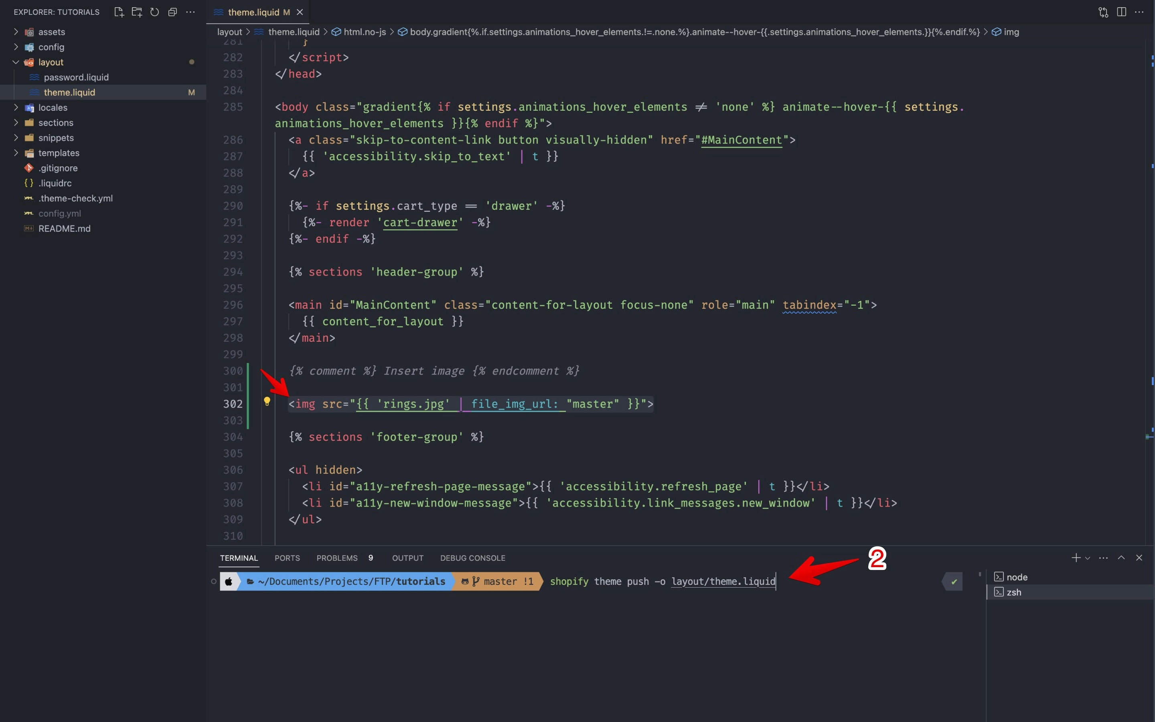Image resolution: width=1155 pixels, height=722 pixels.
Task: Click line number 300 in the gutter
Action: click(x=233, y=371)
